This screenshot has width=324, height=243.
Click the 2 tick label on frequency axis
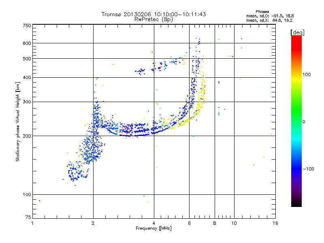pyautogui.click(x=93, y=223)
